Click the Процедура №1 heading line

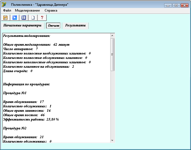tap(15, 93)
